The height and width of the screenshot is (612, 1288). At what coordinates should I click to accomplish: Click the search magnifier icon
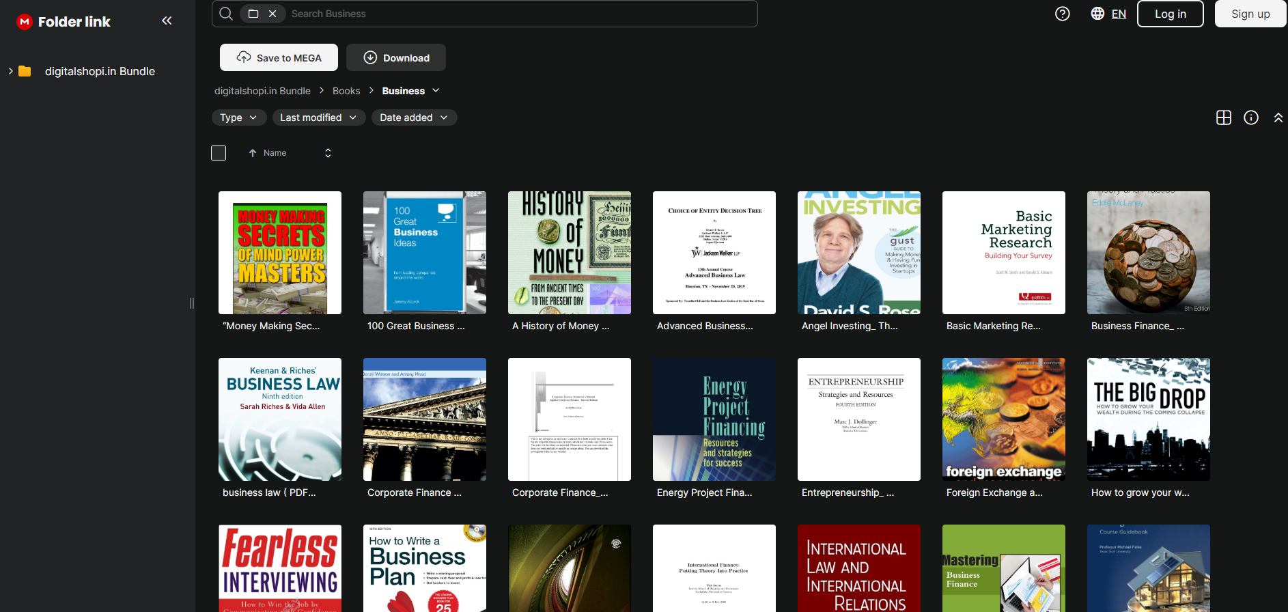click(x=226, y=14)
